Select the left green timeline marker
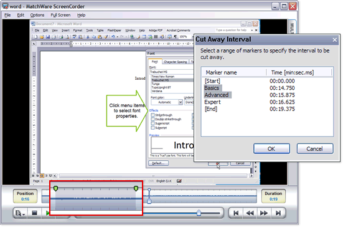The image size is (343, 227). pyautogui.click(x=56, y=188)
